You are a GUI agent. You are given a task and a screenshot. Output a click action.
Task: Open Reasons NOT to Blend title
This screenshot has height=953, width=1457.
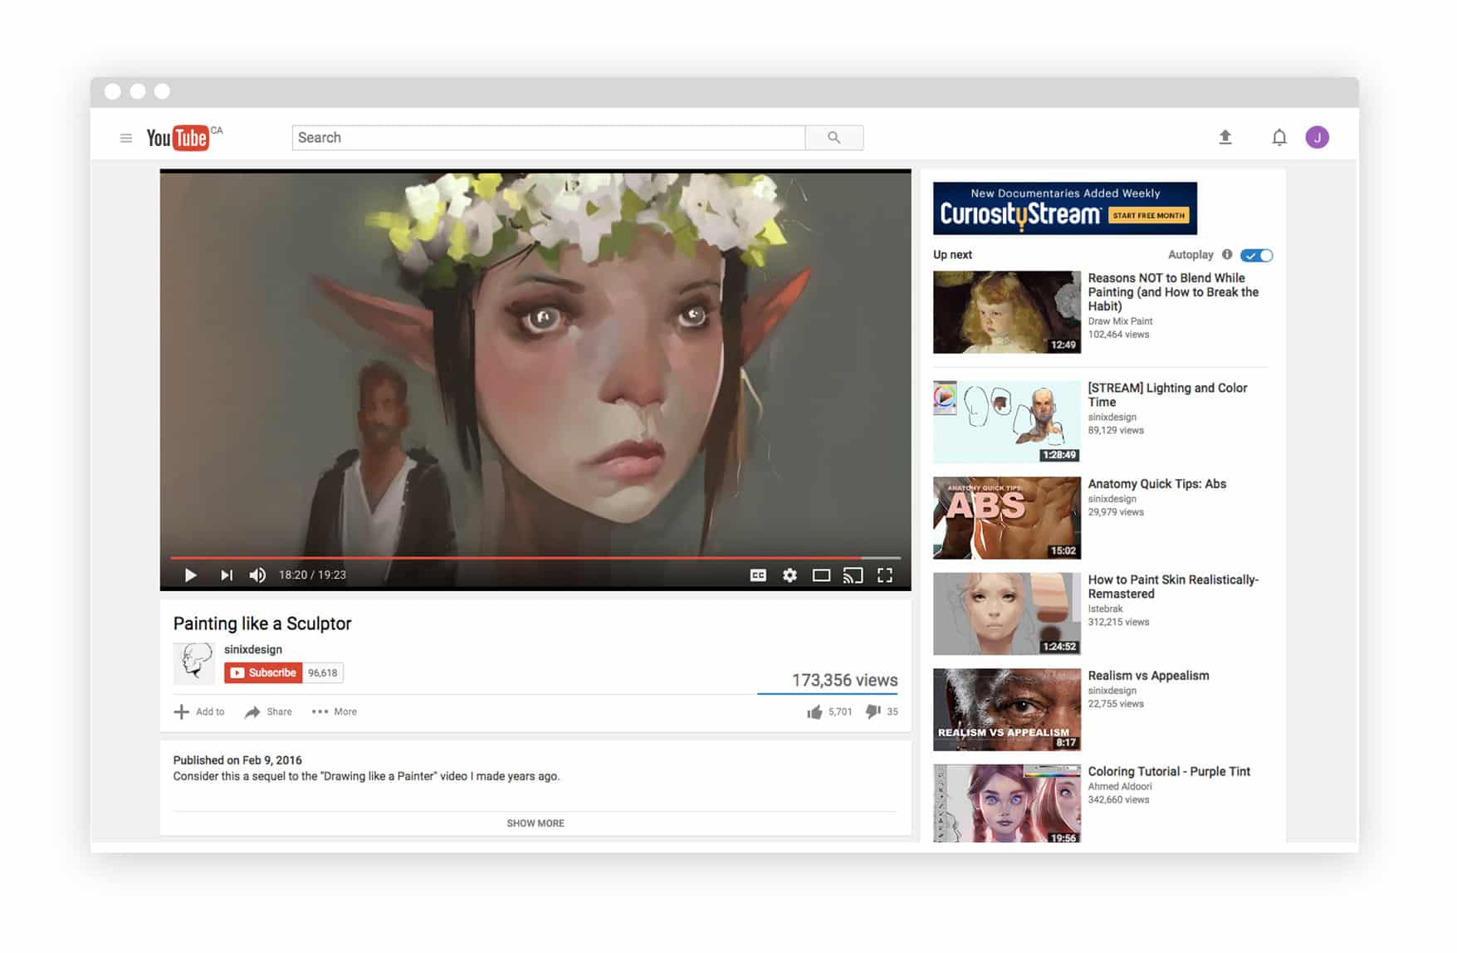pyautogui.click(x=1173, y=291)
